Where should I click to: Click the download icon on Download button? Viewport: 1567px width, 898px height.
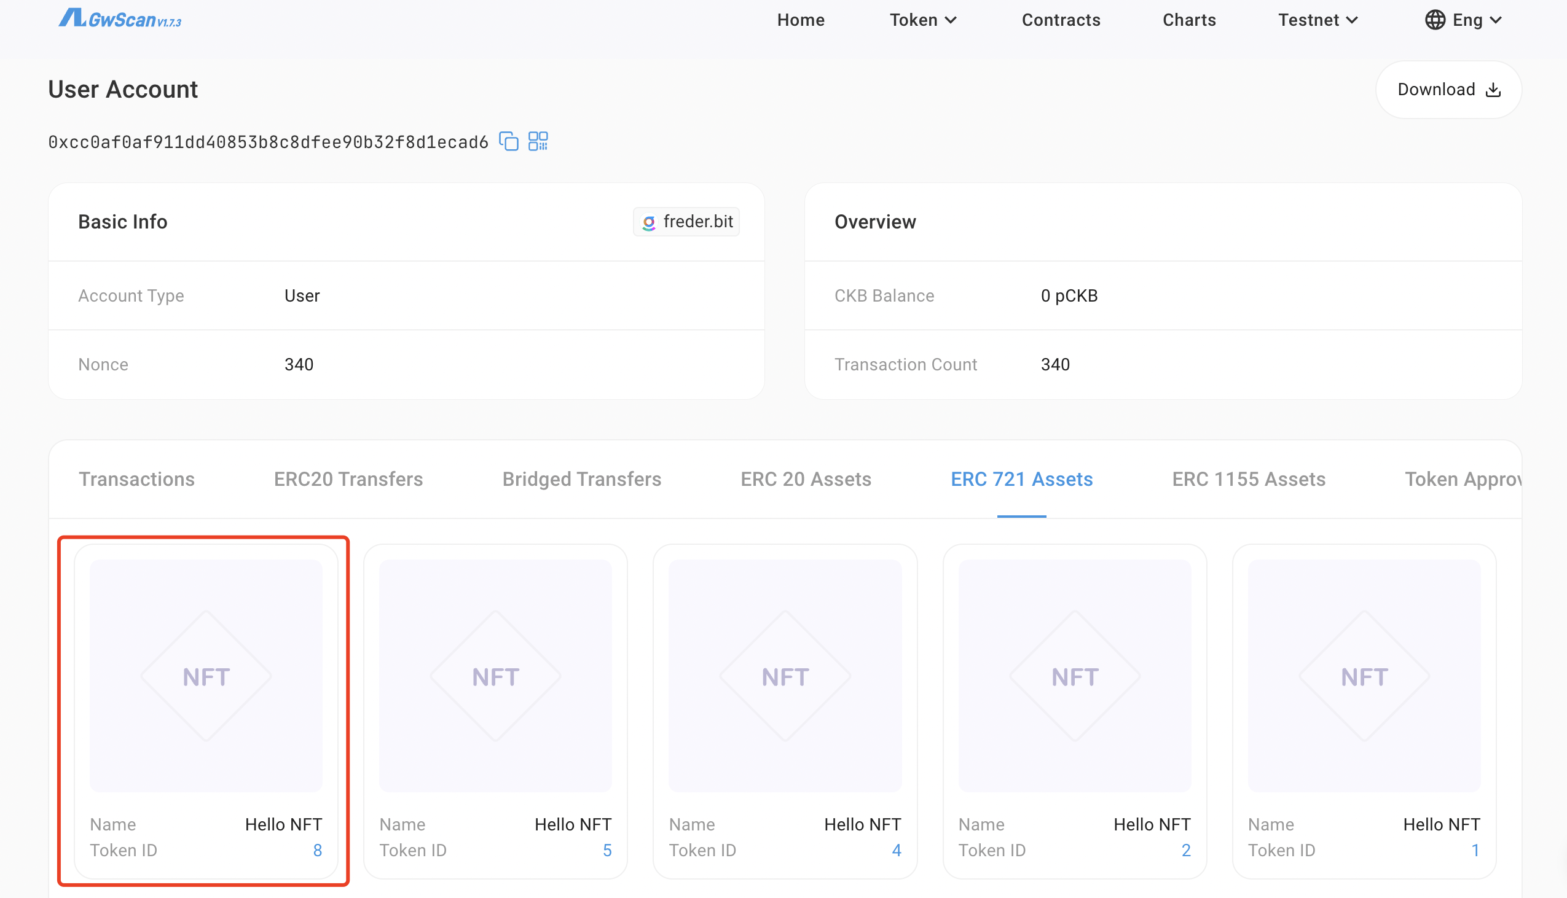[x=1493, y=89]
